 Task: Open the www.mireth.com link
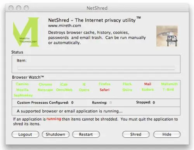click(64, 26)
